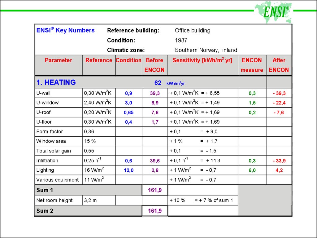This screenshot has width=317, height=238.
Task: Click Infiltration condition value "0,6"
Action: [x=128, y=161]
